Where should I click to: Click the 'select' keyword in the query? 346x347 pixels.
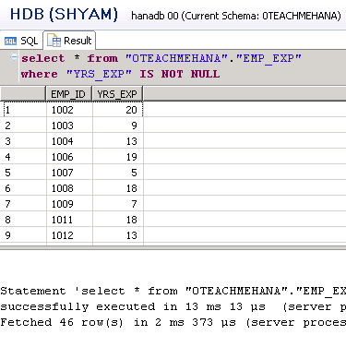[x=43, y=58]
